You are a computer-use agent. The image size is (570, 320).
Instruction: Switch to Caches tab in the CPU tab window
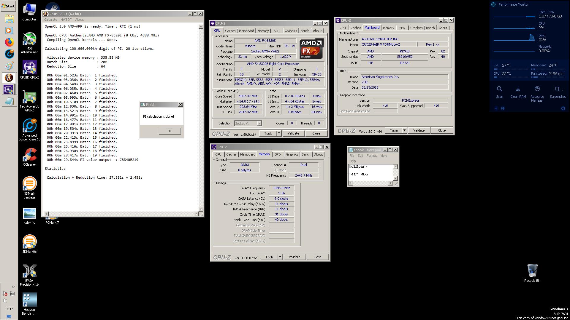pyautogui.click(x=230, y=31)
